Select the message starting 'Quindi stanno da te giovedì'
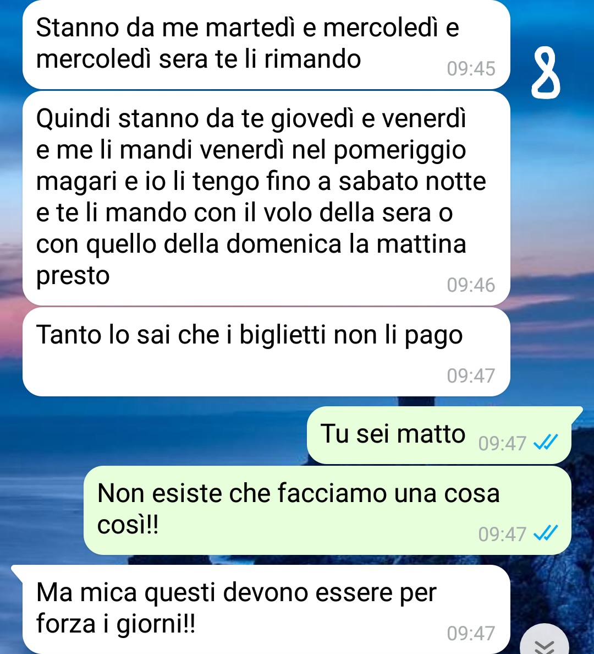This screenshot has height=654, width=594. point(266,199)
